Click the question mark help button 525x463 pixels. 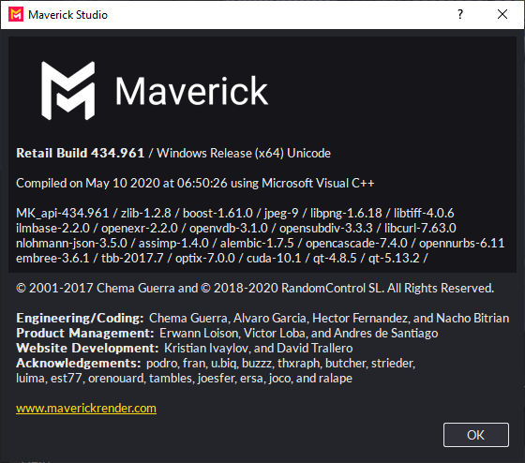460,14
